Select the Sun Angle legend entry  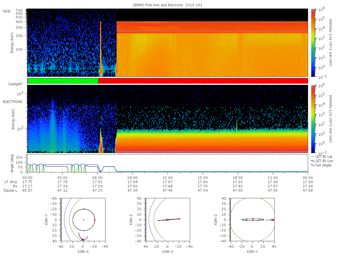(321, 165)
